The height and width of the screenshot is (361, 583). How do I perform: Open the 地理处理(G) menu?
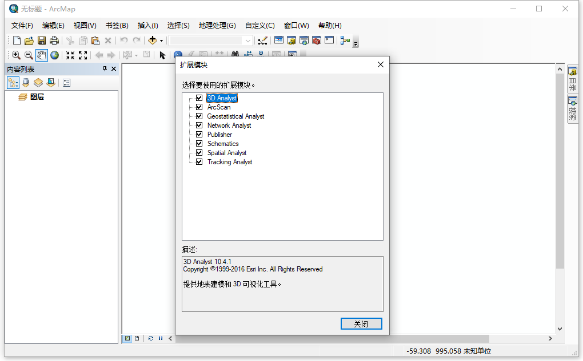click(217, 25)
